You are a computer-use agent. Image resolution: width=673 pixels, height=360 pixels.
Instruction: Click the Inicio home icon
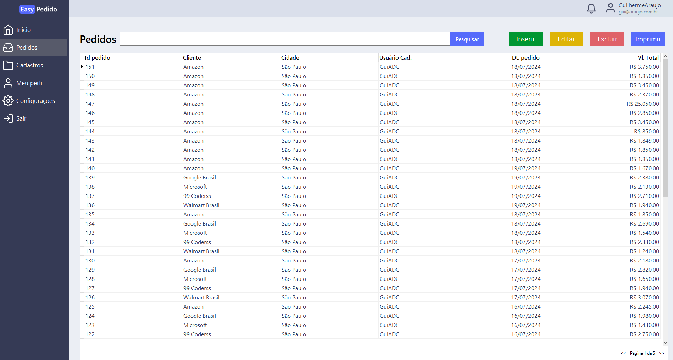click(x=8, y=30)
